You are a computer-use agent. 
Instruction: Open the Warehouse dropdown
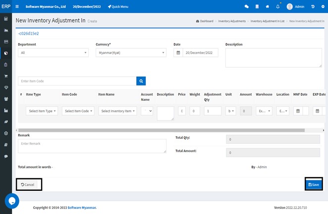[264, 111]
